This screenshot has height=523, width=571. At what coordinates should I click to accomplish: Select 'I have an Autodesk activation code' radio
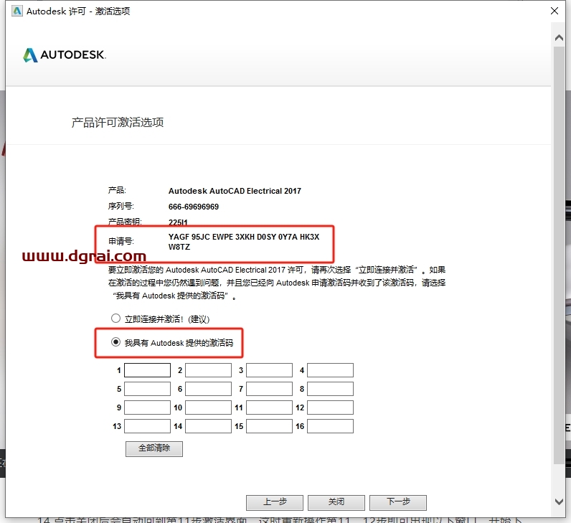[x=115, y=342]
